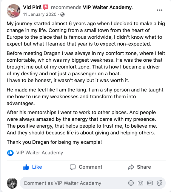Click the 11 January 2020 timestamp
171x192 pixels.
click(x=40, y=14)
